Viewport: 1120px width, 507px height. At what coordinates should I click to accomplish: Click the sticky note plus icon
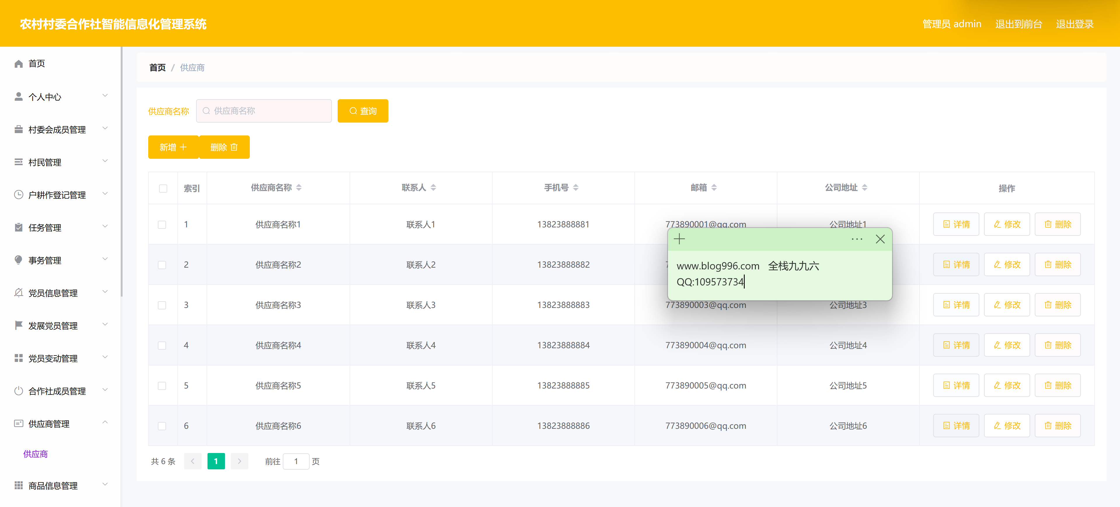coord(679,239)
